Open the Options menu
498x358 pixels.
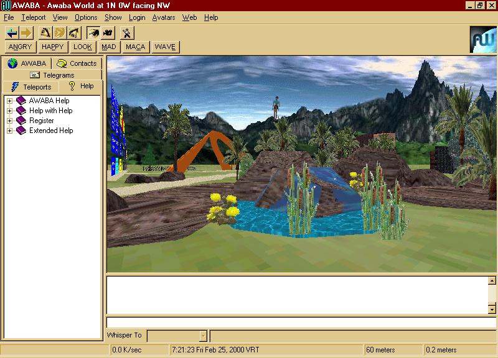tap(86, 17)
